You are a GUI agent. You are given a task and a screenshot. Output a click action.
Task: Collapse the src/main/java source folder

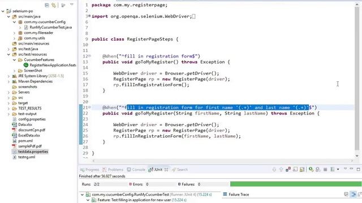coord(8,16)
